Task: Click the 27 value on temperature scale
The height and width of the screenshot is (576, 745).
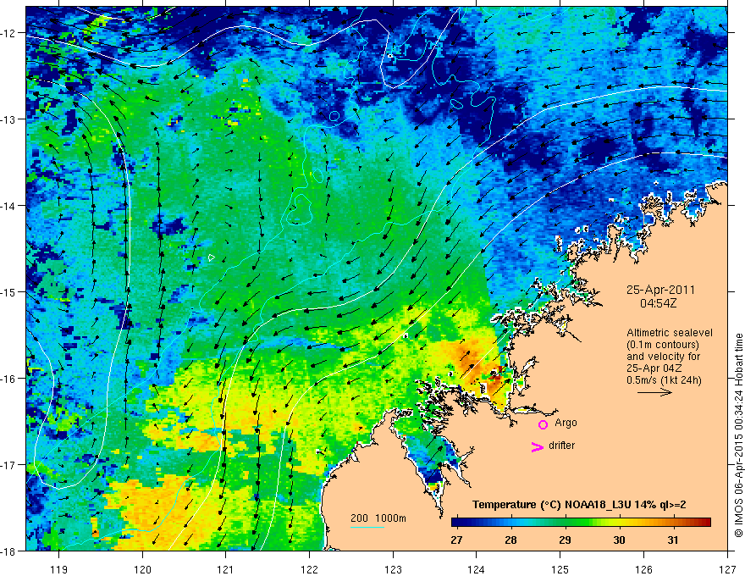Action: (x=456, y=540)
